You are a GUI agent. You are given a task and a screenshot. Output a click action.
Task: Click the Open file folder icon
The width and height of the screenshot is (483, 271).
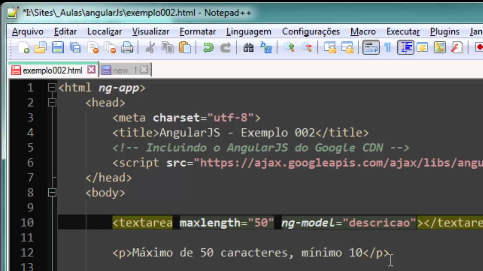pos(40,48)
